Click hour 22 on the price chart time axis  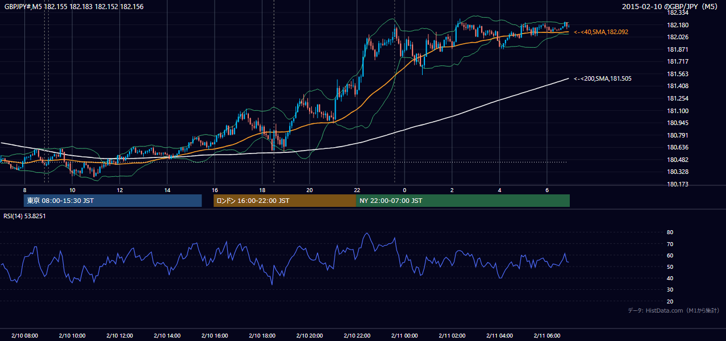[x=357, y=189]
